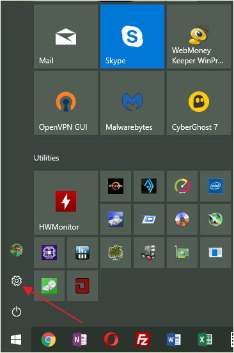This screenshot has height=353, width=234.
Task: Open Microsoft Excel from the taskbar
Action: tap(205, 340)
